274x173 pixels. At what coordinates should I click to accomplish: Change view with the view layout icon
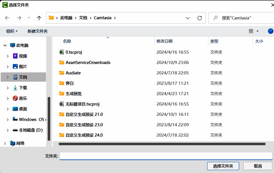251,31
